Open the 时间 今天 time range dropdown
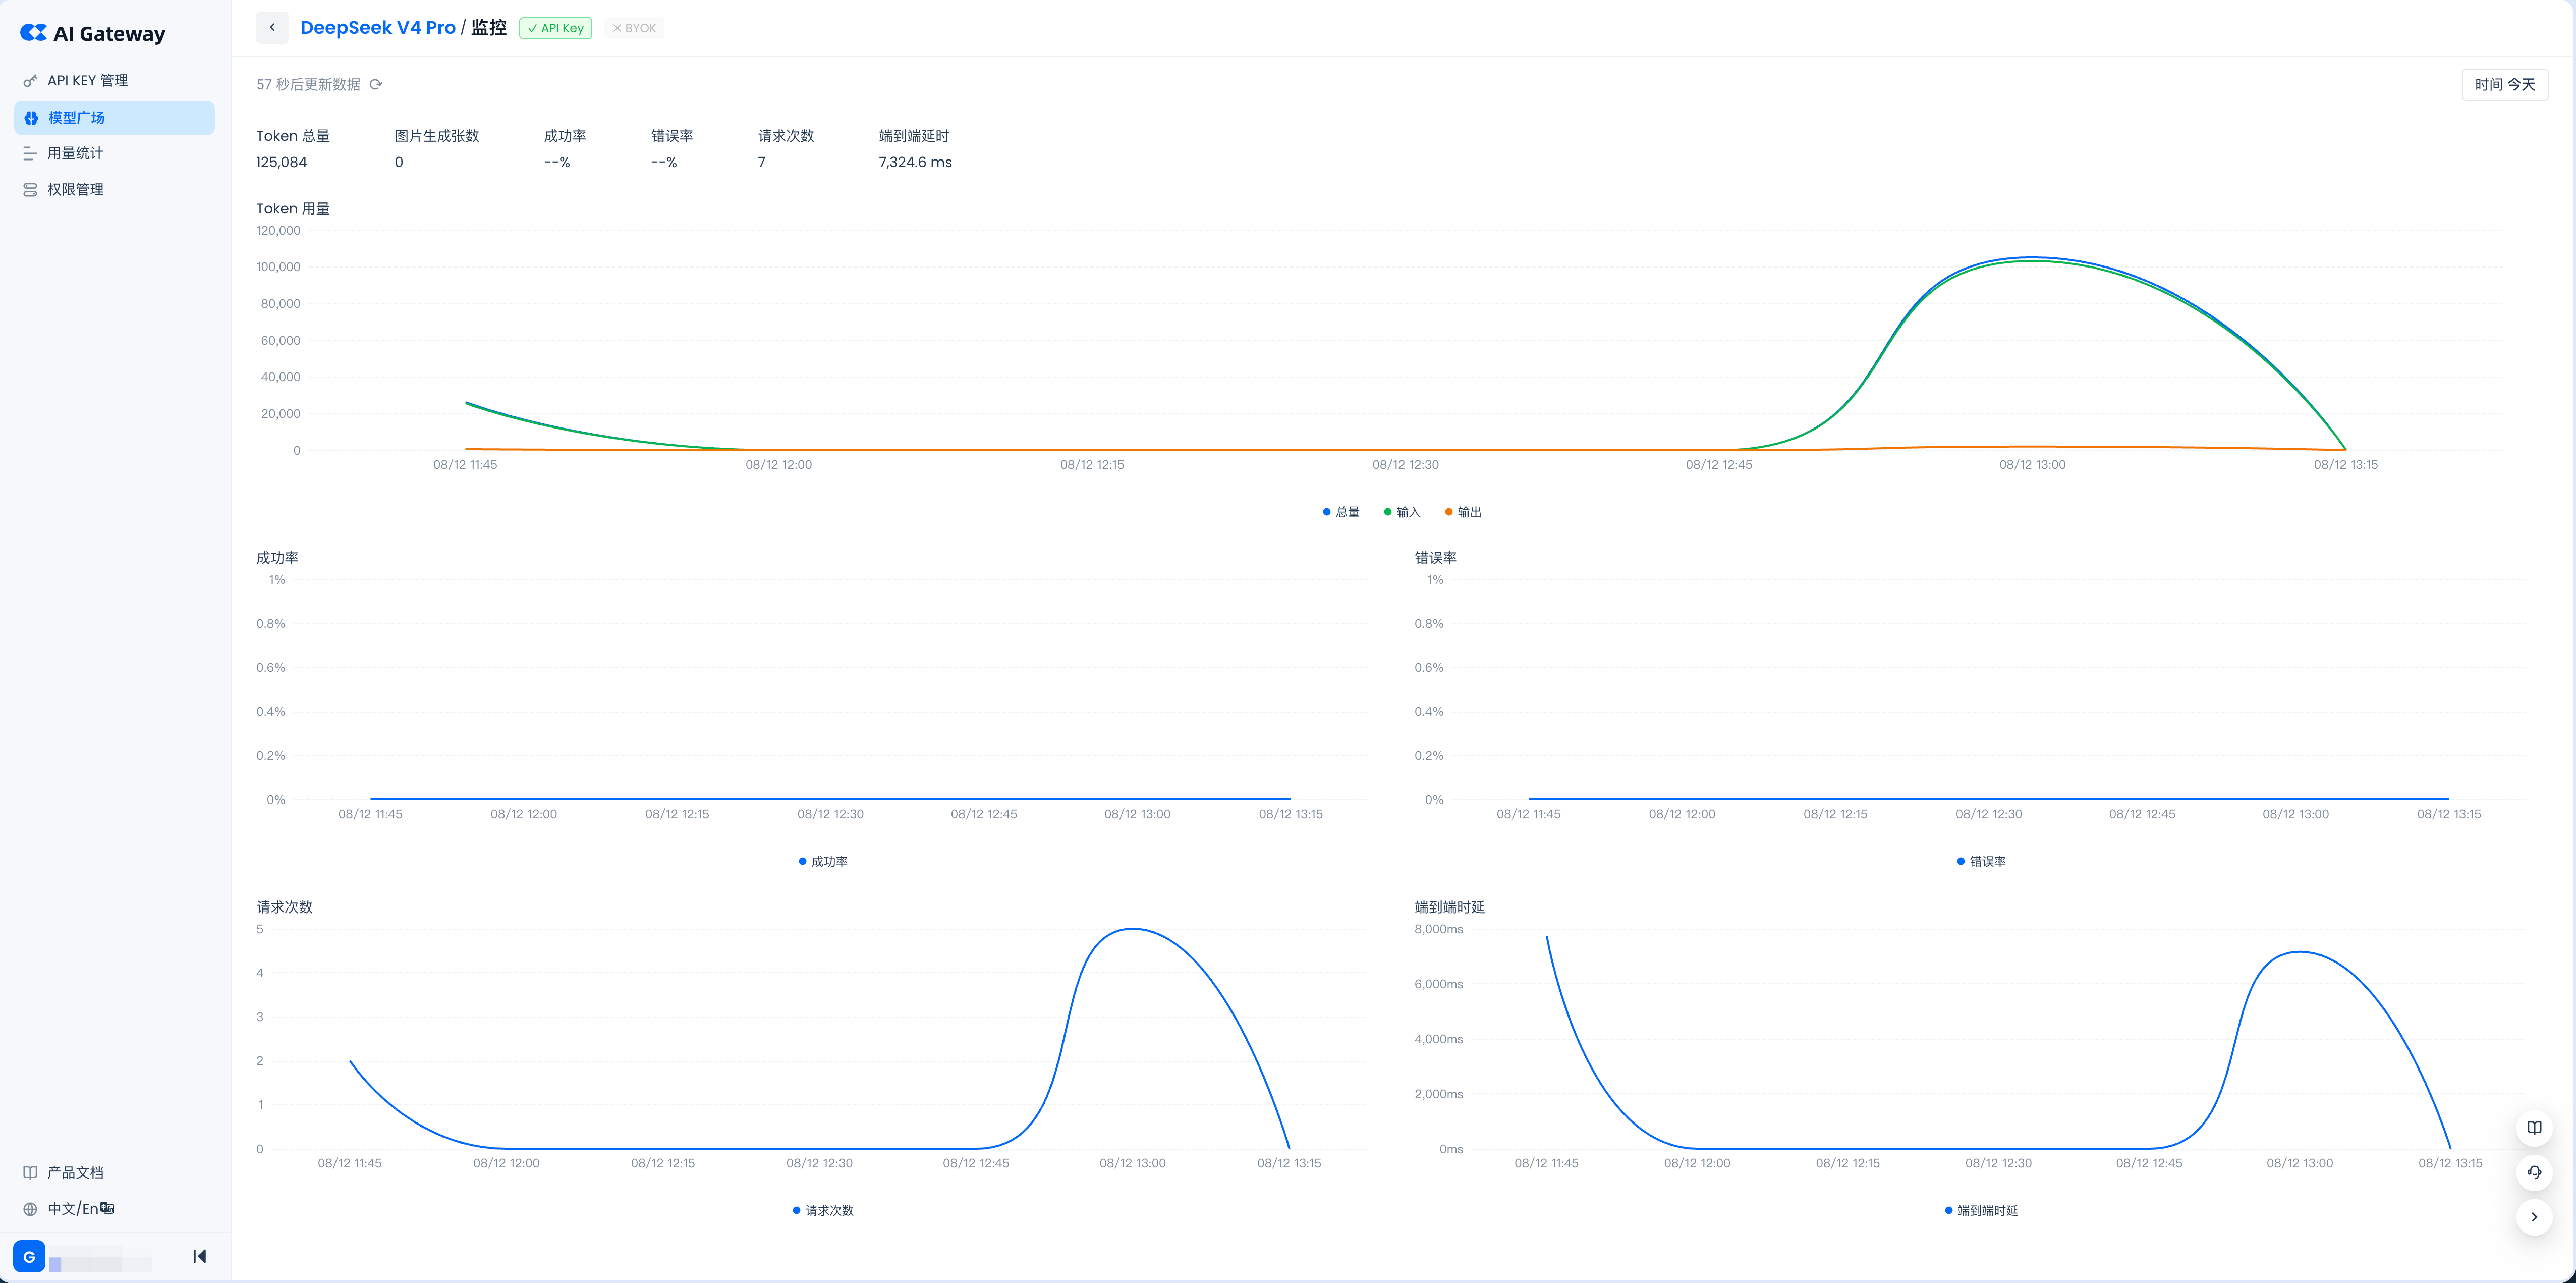The width and height of the screenshot is (2576, 1283). pos(2504,85)
